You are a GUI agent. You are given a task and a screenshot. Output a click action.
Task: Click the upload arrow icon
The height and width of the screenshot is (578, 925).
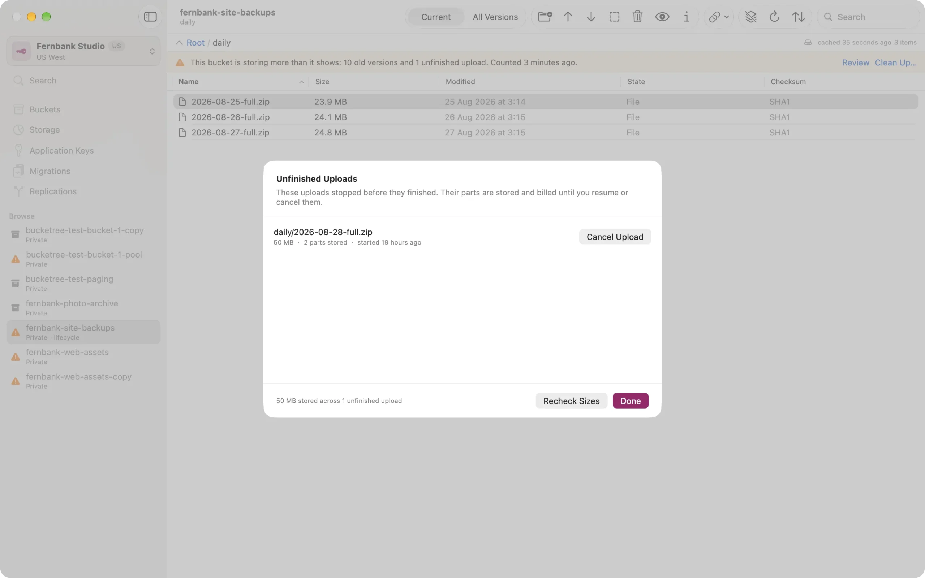pos(568,17)
